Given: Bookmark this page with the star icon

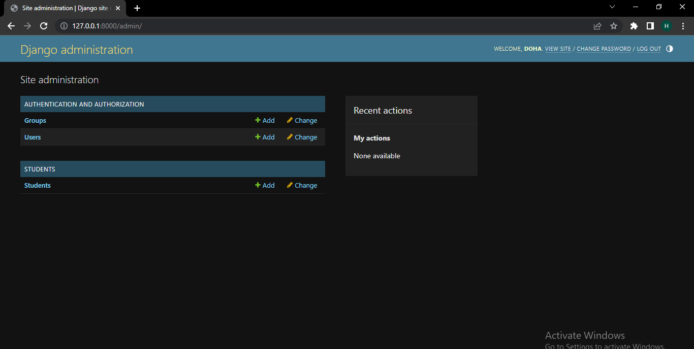Looking at the screenshot, I should click(x=614, y=26).
